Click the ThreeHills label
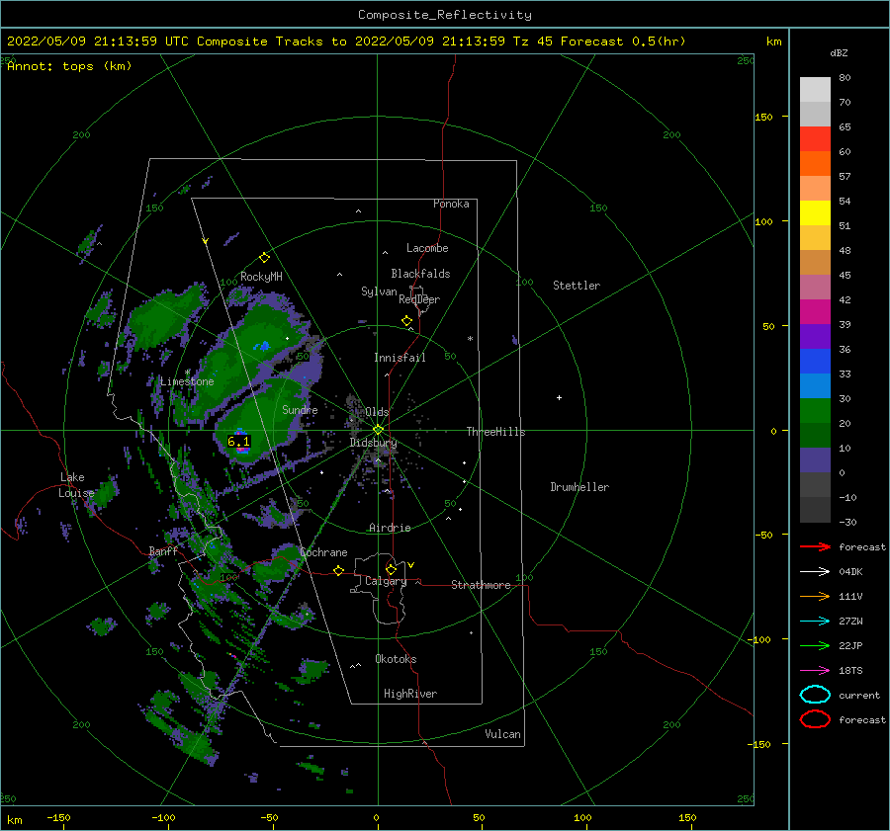 (496, 432)
